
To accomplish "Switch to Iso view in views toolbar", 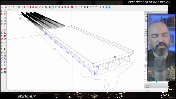I will (x=81, y=7).
